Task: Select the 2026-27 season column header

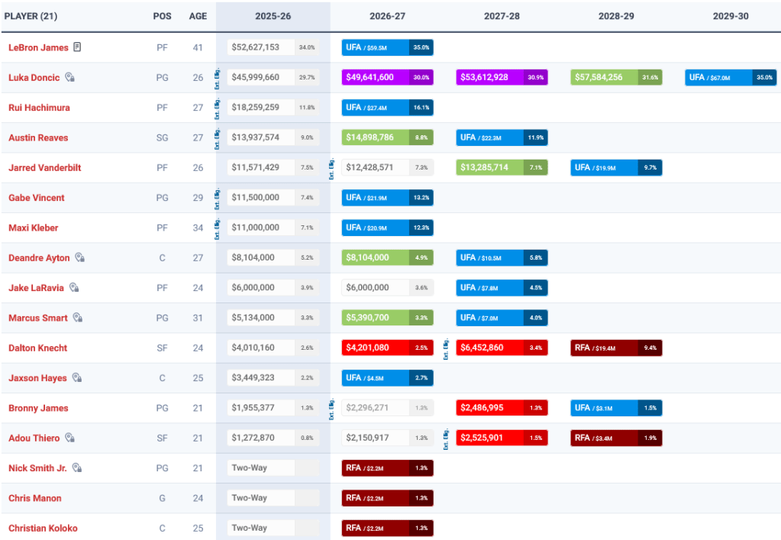Action: [x=387, y=16]
